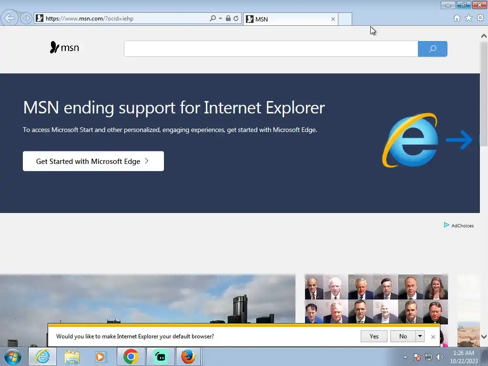Image resolution: width=488 pixels, height=366 pixels.
Task: Click Internet Explorer in the taskbar
Action: [42, 356]
